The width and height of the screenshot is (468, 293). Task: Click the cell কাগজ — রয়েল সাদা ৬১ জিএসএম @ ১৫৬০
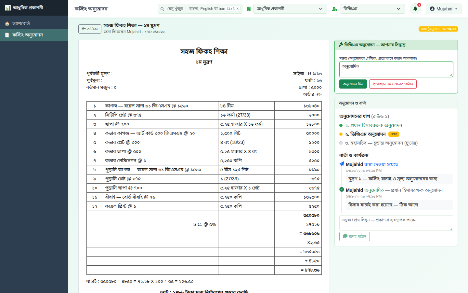click(161, 106)
